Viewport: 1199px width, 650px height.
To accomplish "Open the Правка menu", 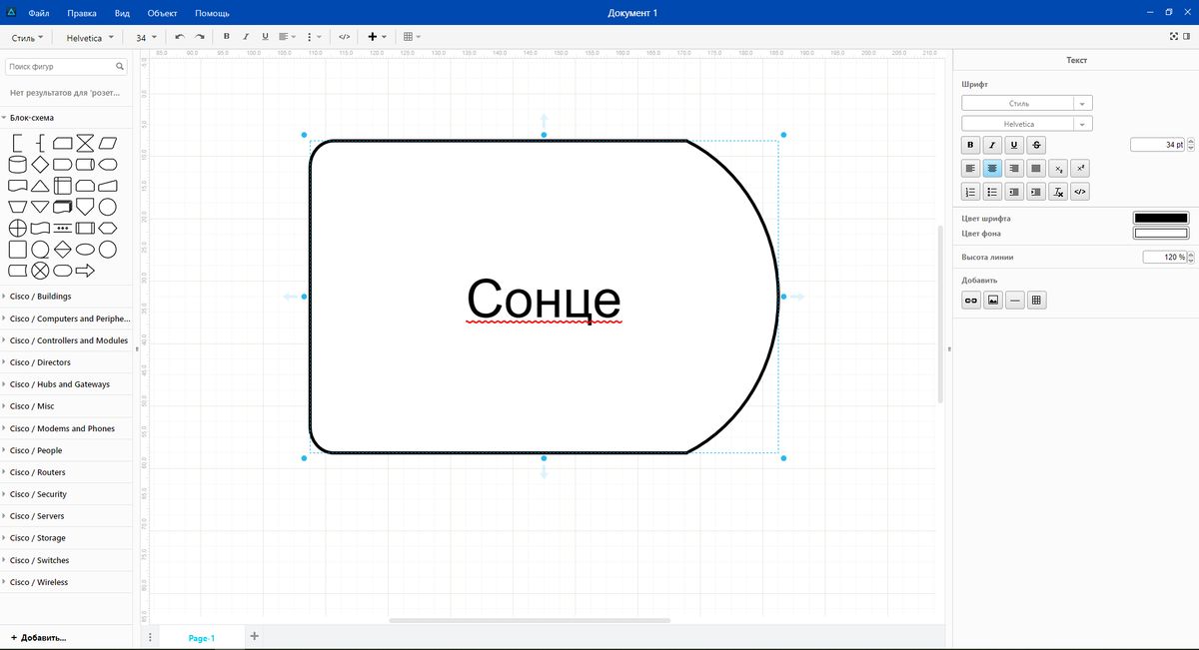I will [82, 13].
